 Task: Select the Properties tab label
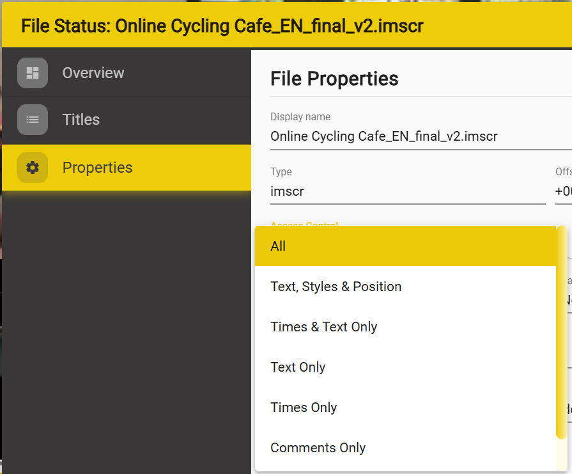tap(97, 168)
